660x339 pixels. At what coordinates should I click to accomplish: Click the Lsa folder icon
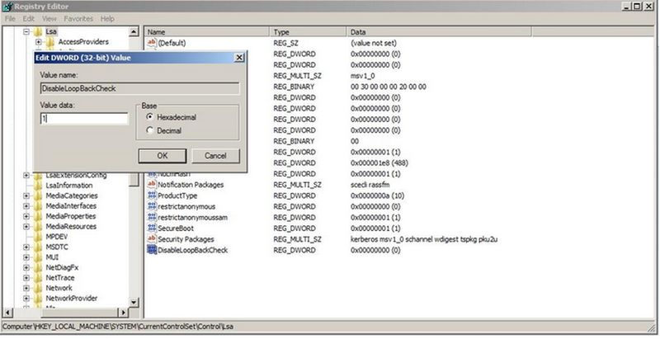click(38, 31)
